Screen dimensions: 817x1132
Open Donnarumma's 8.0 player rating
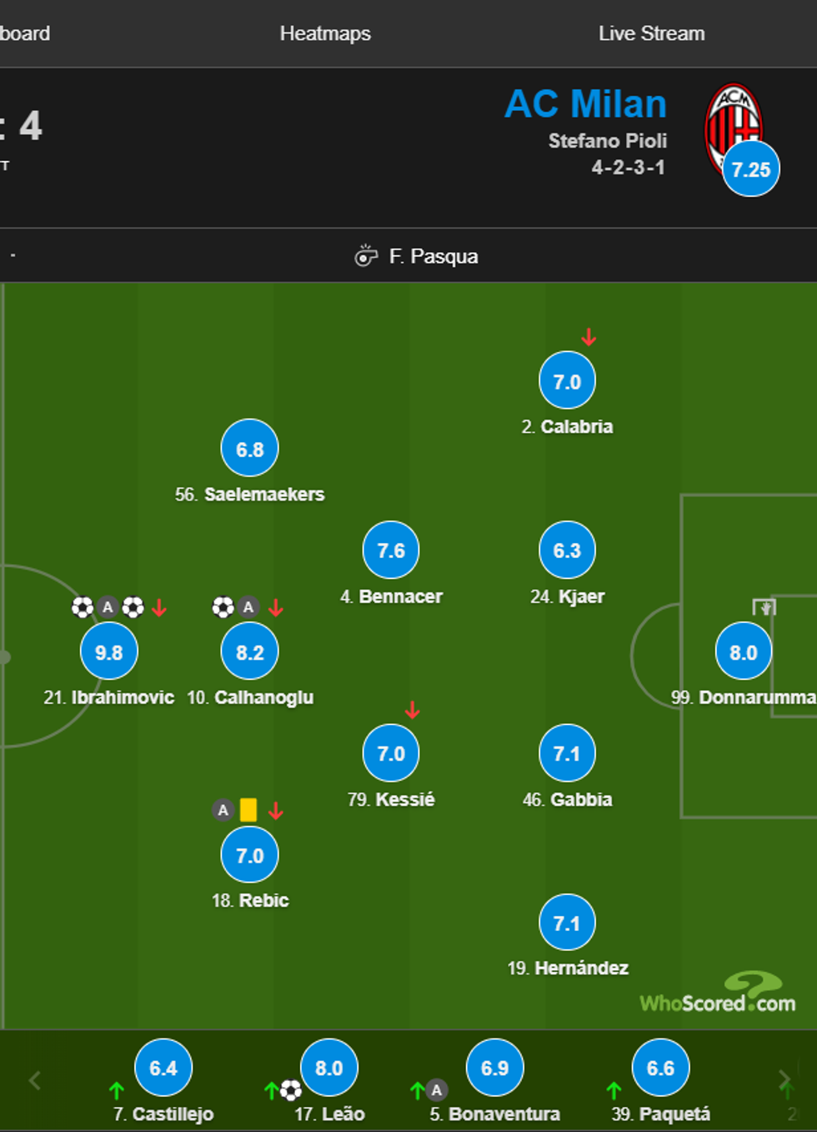point(743,652)
